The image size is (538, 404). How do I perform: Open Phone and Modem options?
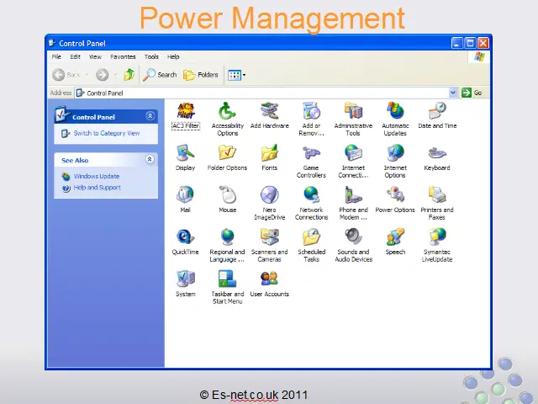(353, 203)
